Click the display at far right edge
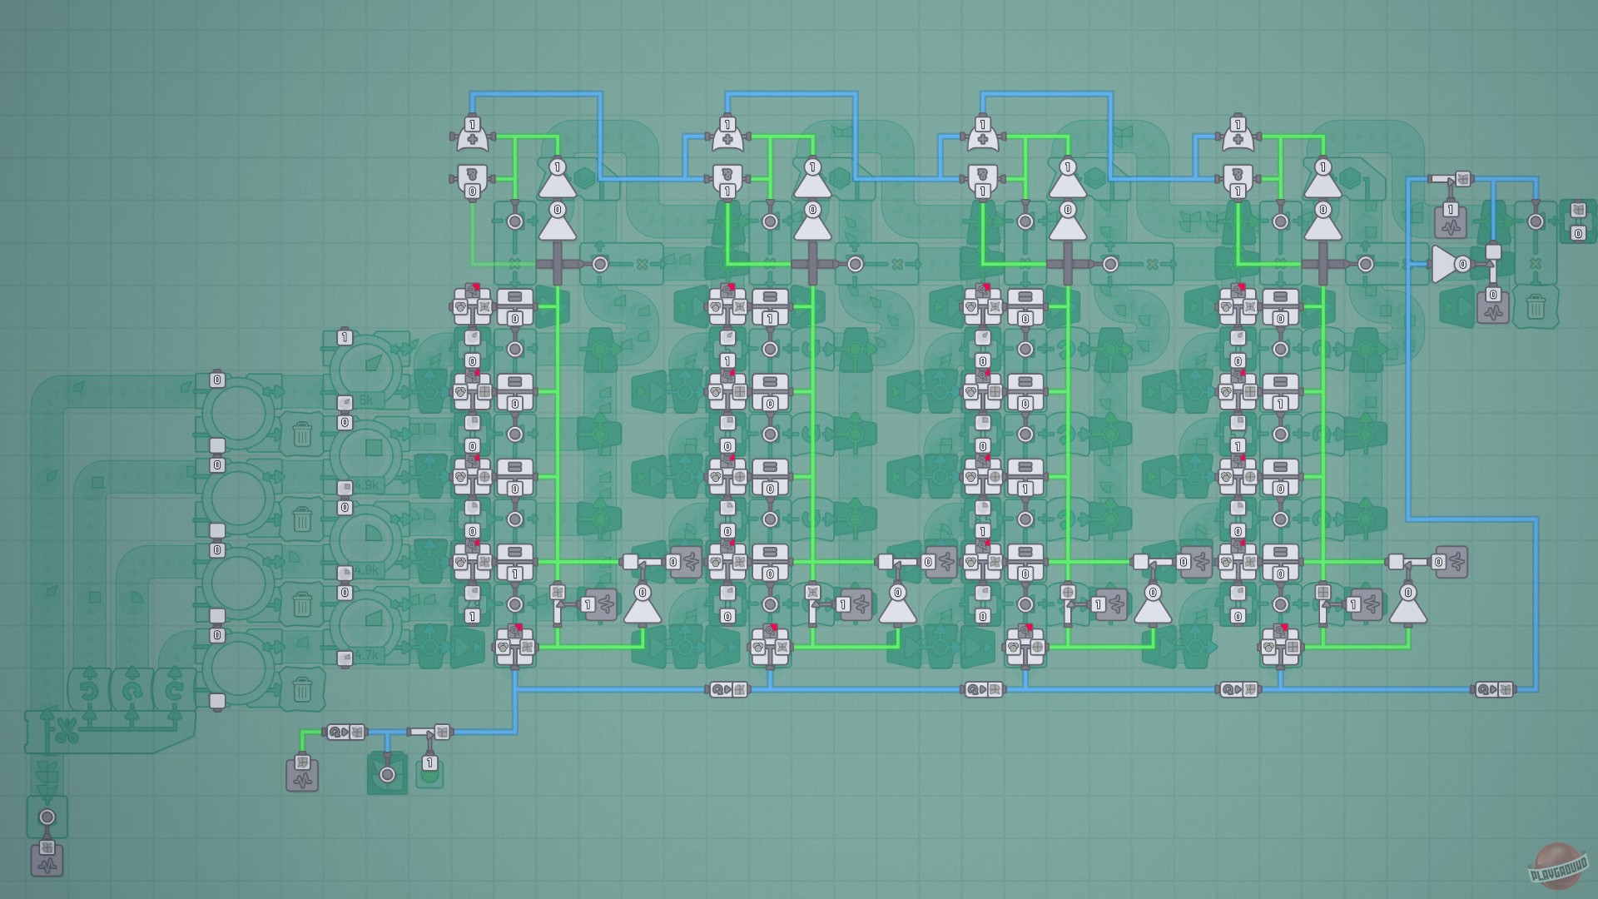Screen dimensions: 1598x899 pyautogui.click(x=1577, y=220)
